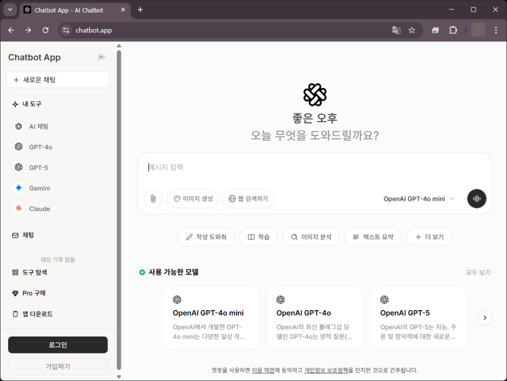The width and height of the screenshot is (507, 381).
Task: Open Claude from sidebar tools
Action: point(58,209)
